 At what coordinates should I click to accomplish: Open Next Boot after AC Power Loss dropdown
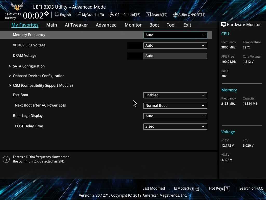point(175,105)
